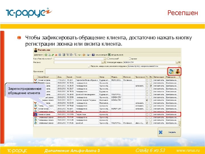Select the row with time 11:11:05

106,120
